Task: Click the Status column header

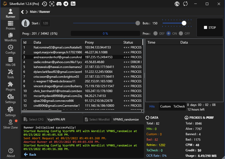Action: pyautogui.click(x=128, y=42)
